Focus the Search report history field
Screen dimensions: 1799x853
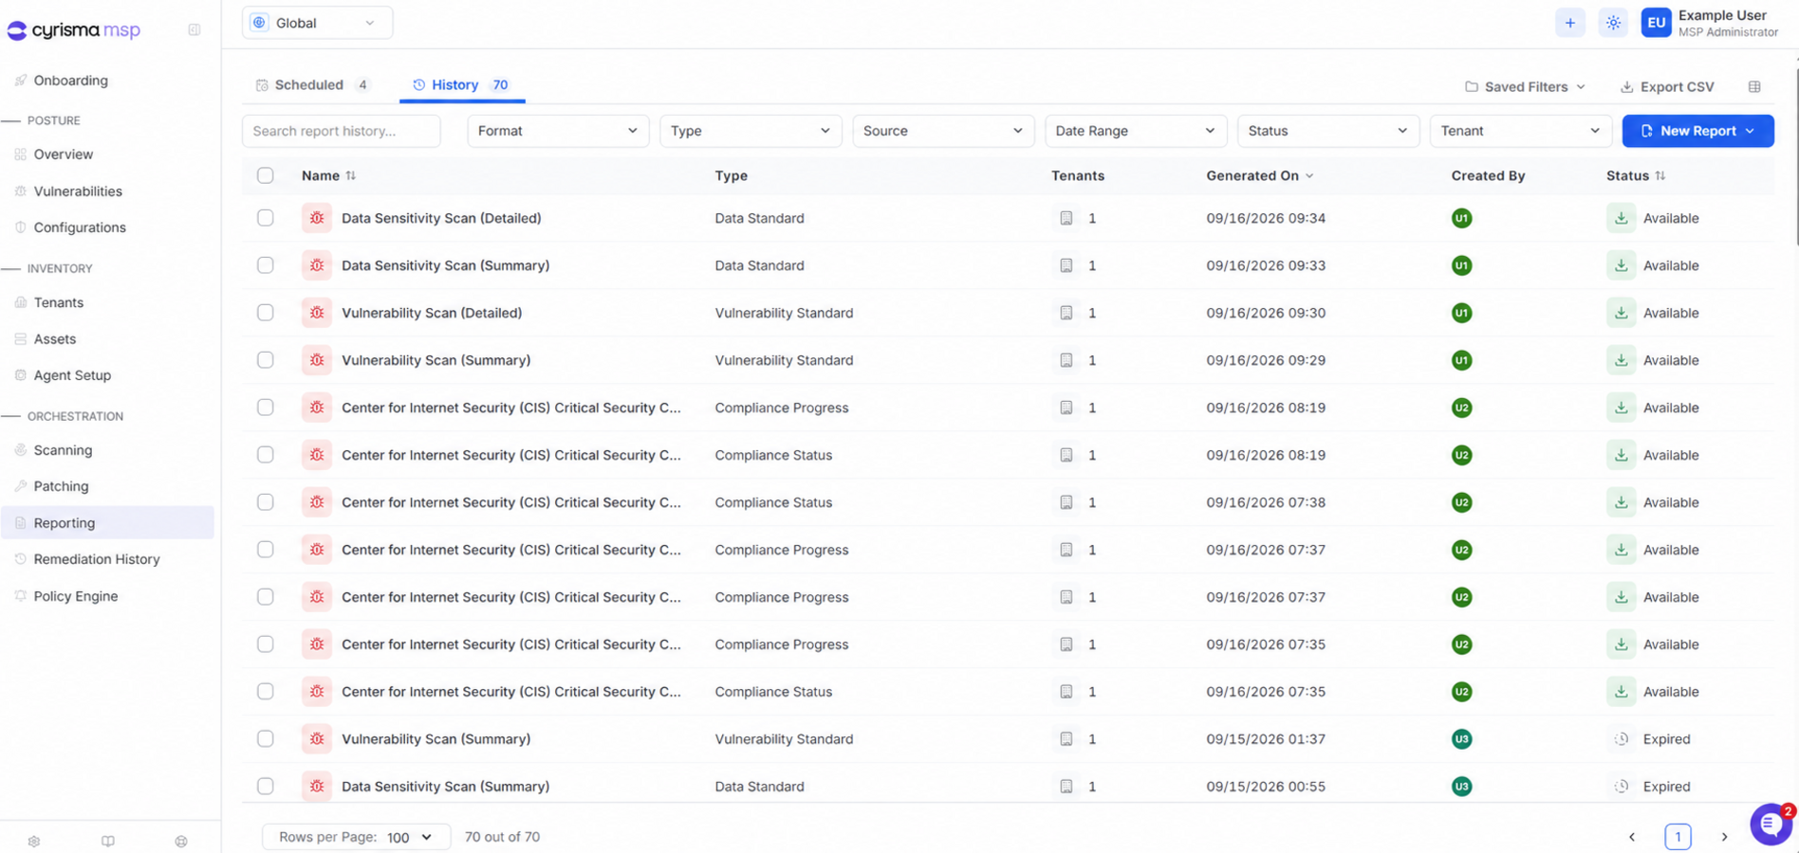(x=342, y=131)
